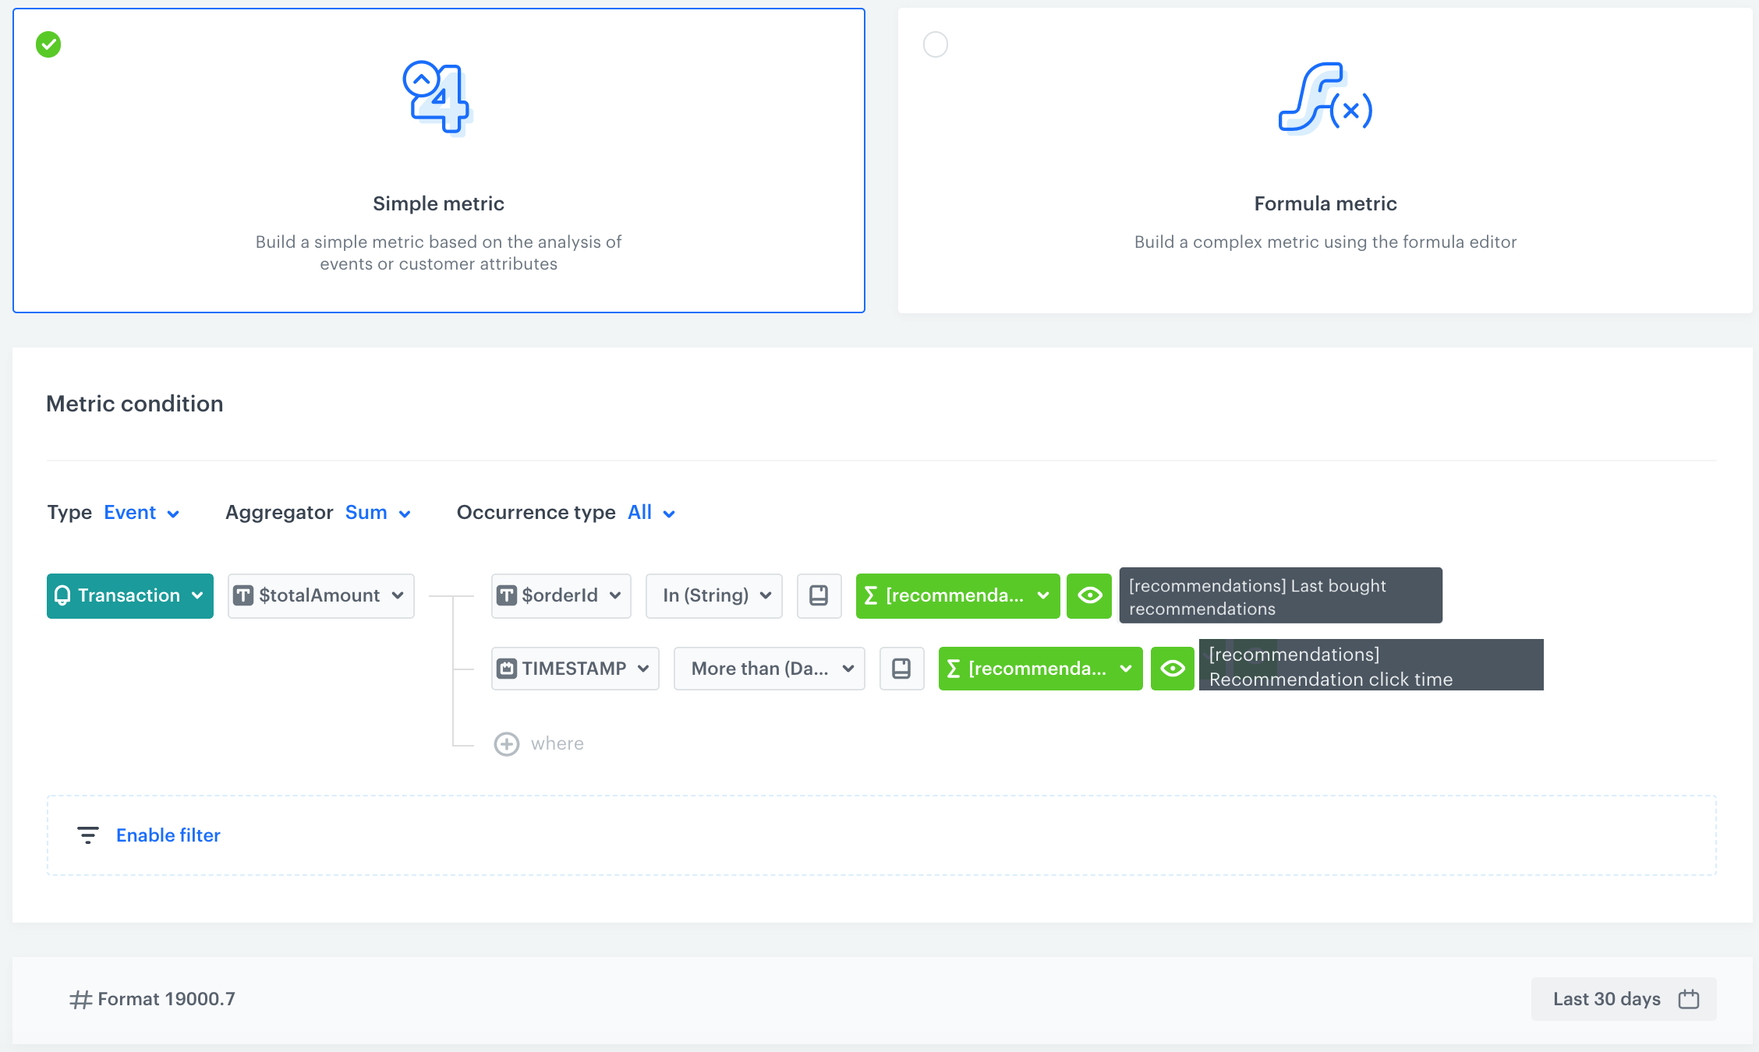This screenshot has height=1052, width=1759.
Task: Toggle eye preview in TIMESTAMP row
Action: point(1172,669)
